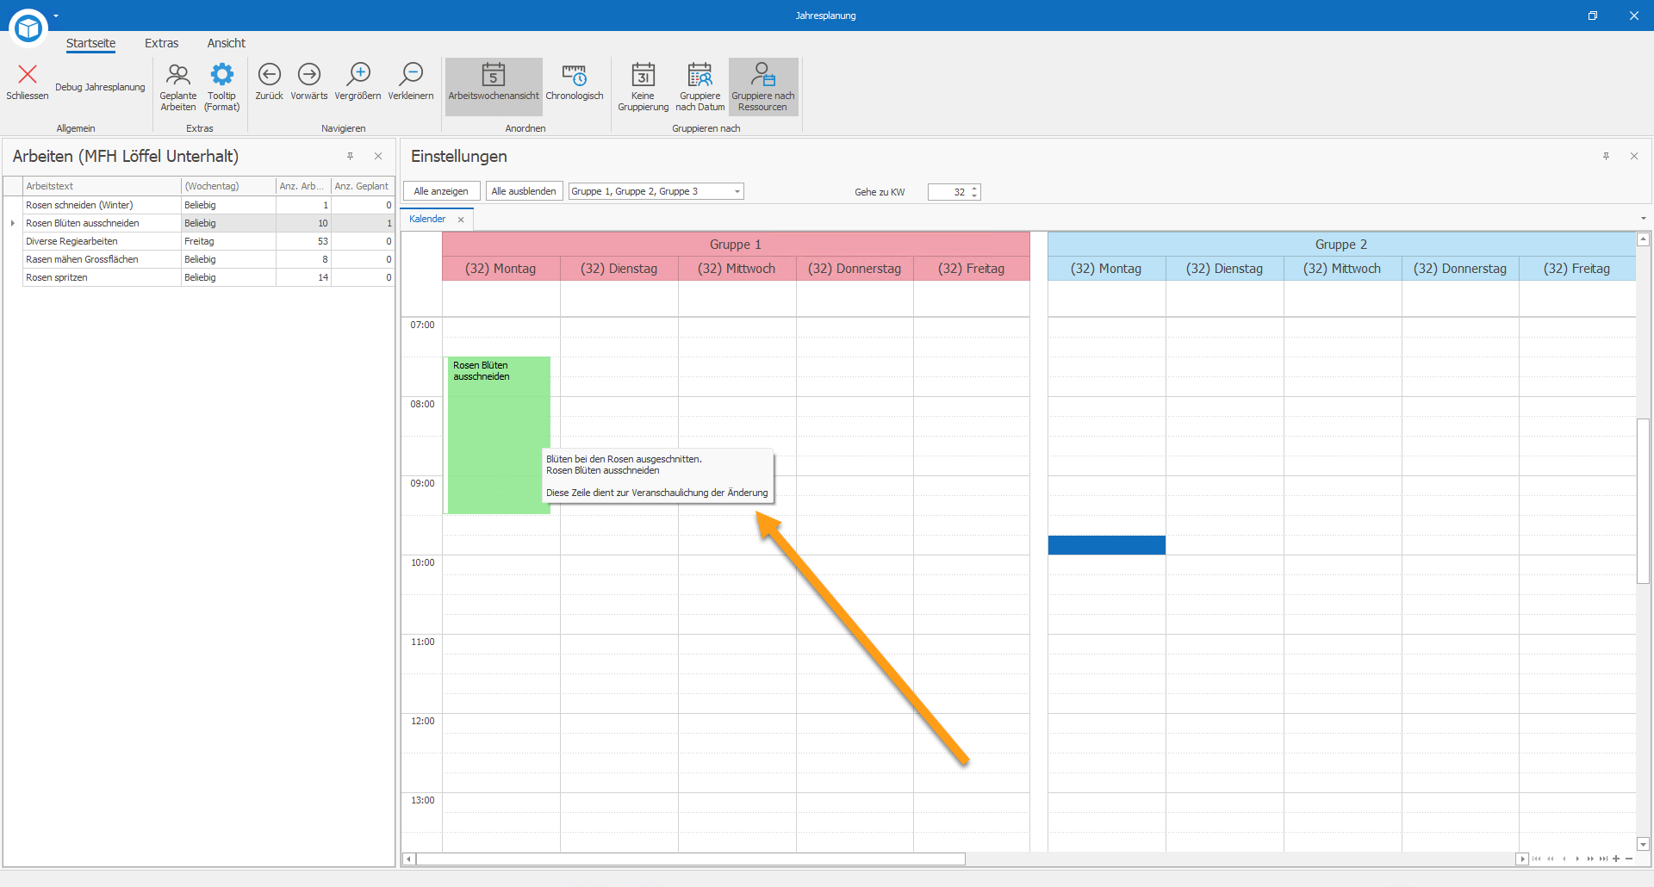Screen dimensions: 1654x887
Task: Click vertical scrollbar up arrow in calendar
Action: click(1643, 239)
